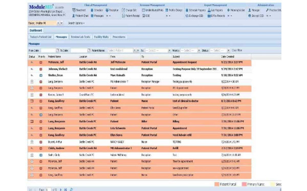Open the Priority filter dropdown
Screen dimensions: 307x191
[x=199, y=50]
